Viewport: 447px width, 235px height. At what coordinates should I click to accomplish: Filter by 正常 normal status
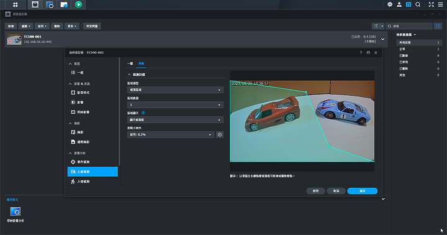pos(419,49)
